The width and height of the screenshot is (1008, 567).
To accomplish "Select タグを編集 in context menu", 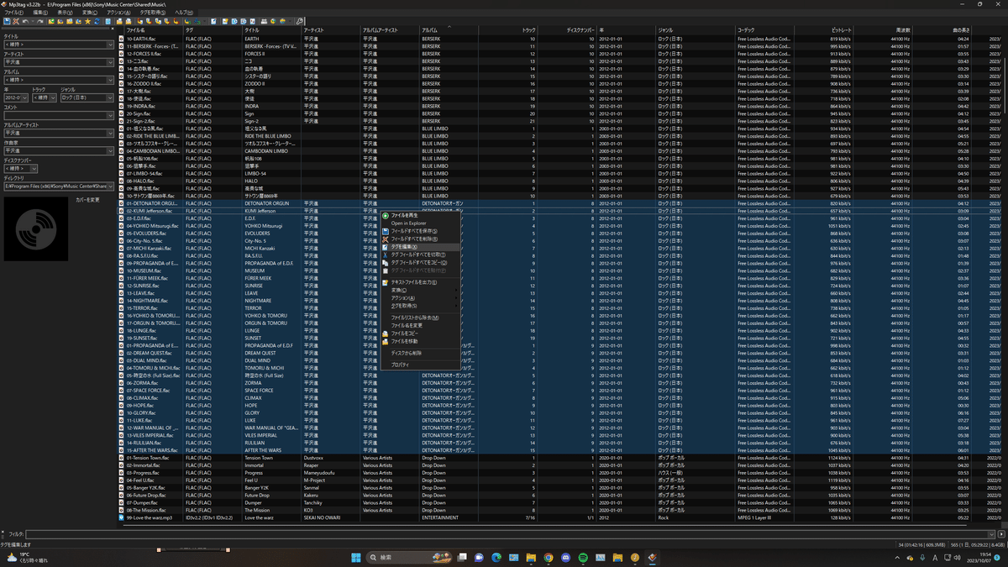I will (419, 247).
